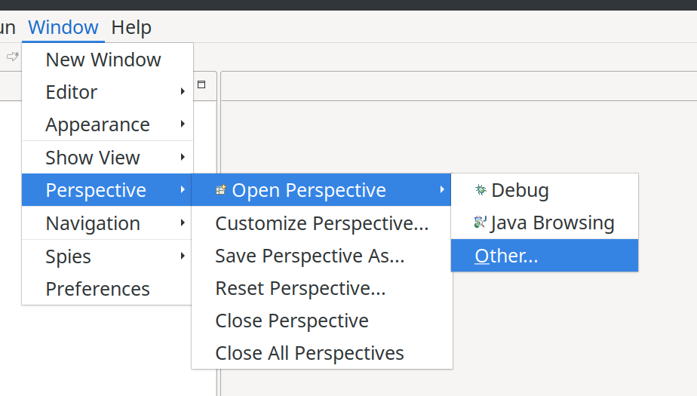697x396 pixels.
Task: Choose Save Perspective As... option
Action: click(322, 256)
